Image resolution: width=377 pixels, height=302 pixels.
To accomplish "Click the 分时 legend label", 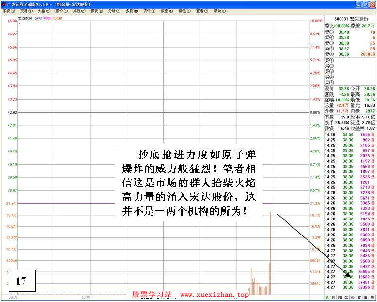I will click(x=38, y=18).
